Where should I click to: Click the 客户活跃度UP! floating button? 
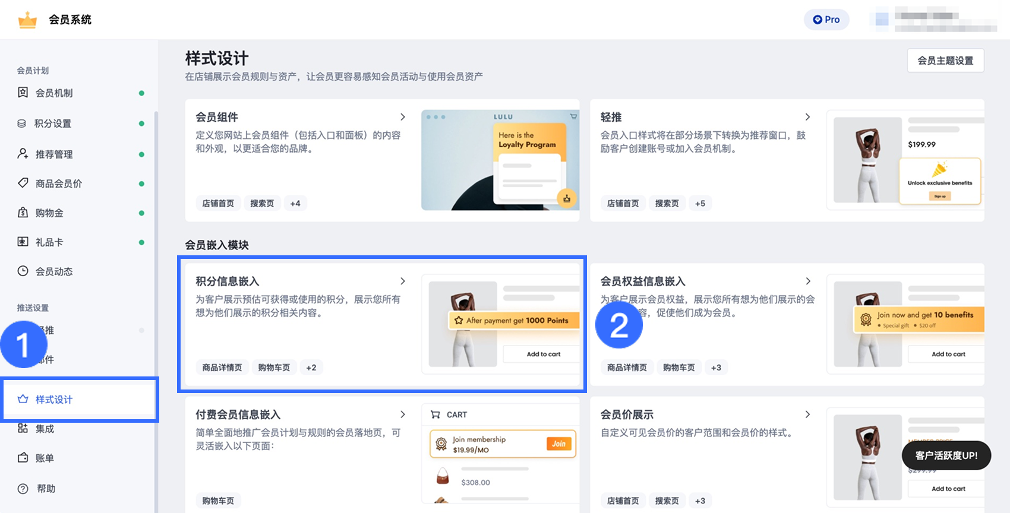click(946, 455)
